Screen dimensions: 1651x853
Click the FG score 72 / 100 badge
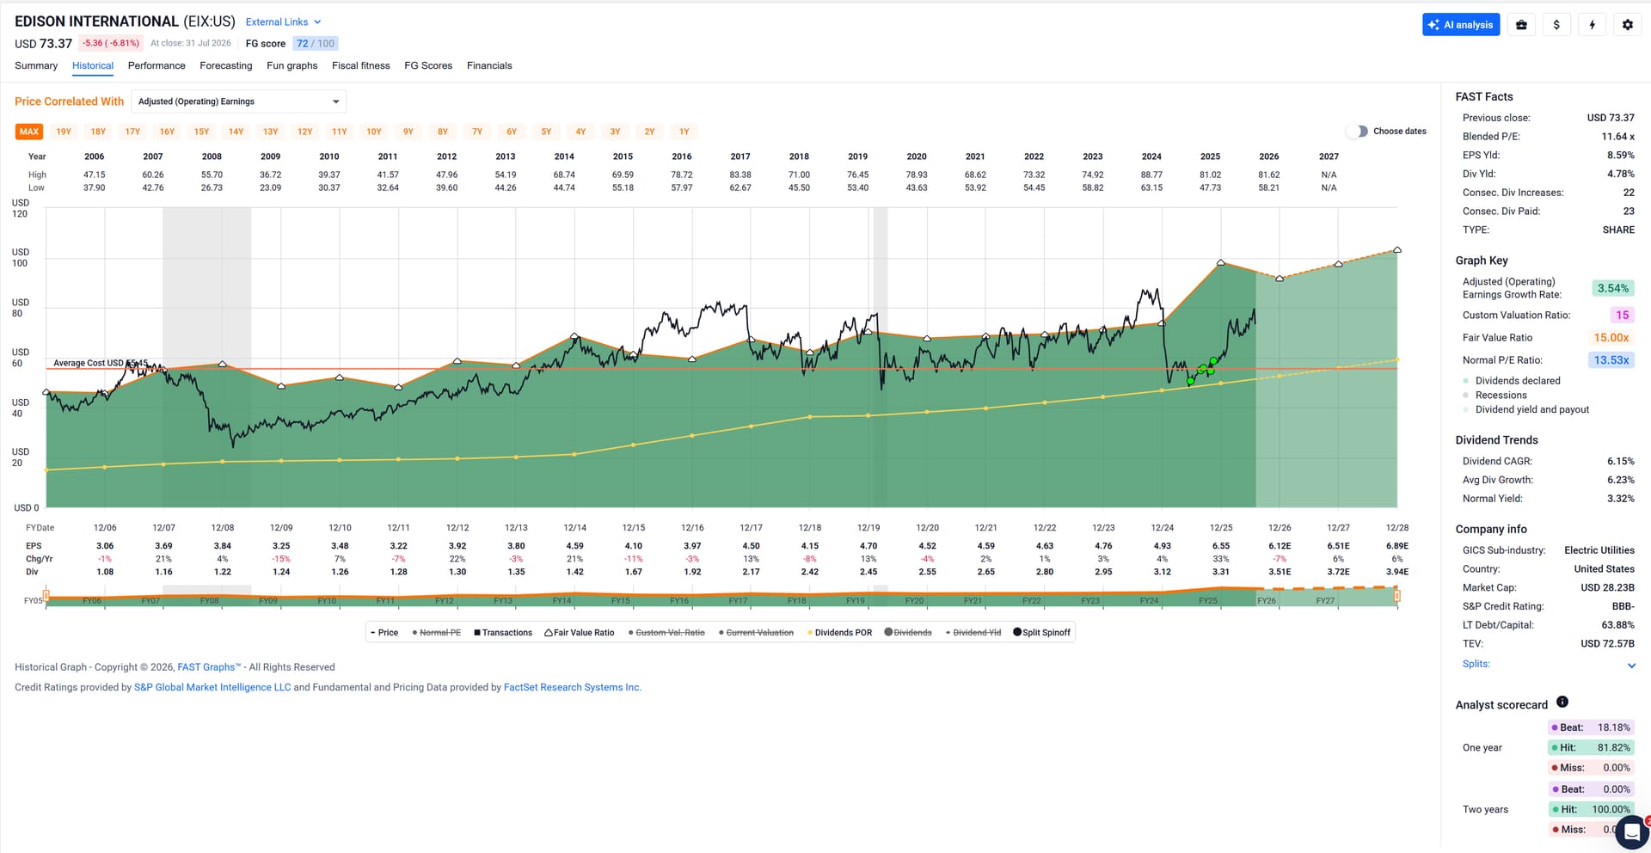point(316,44)
